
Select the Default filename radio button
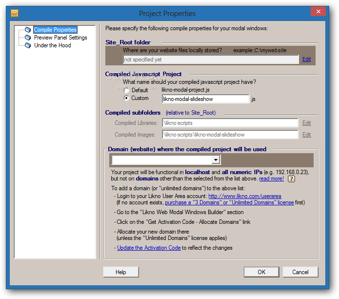click(x=126, y=90)
